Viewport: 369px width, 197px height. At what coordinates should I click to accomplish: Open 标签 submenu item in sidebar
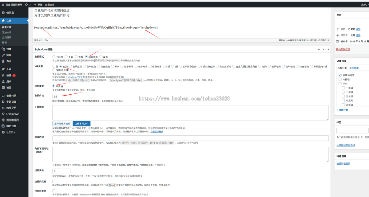4,42
